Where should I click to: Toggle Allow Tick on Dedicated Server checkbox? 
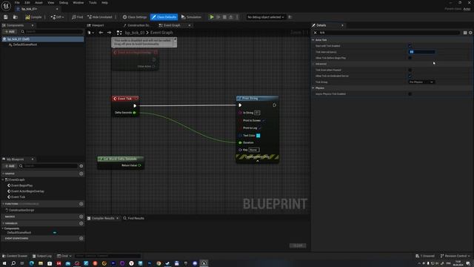click(410, 76)
